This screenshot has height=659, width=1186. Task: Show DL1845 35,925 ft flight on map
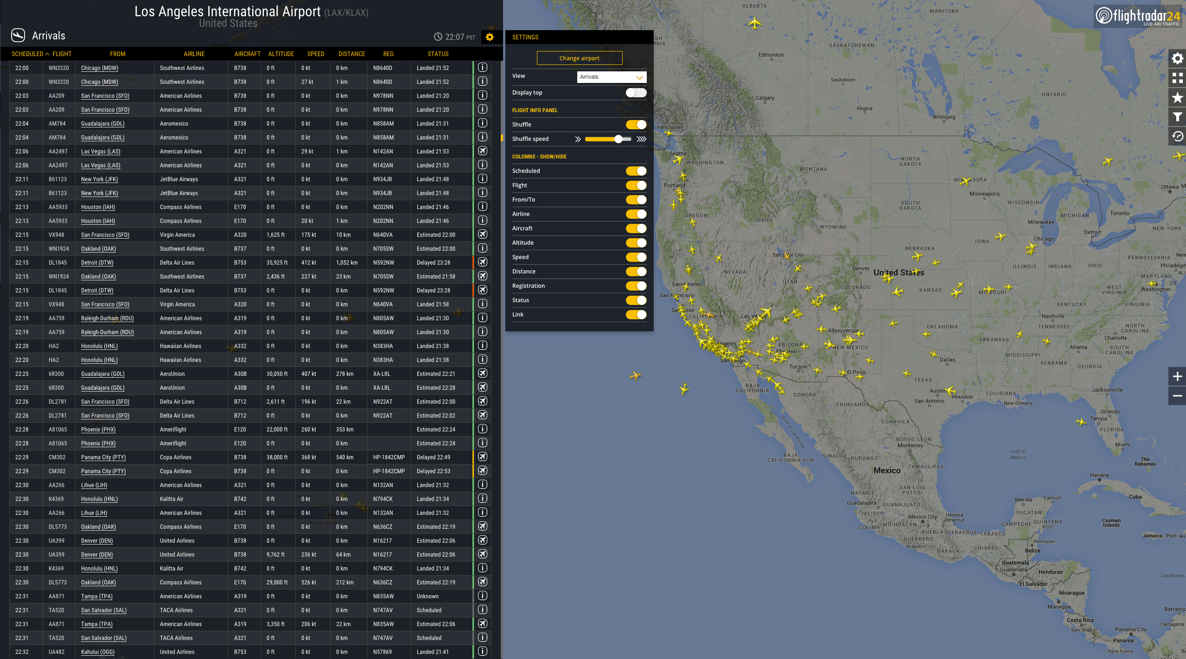click(483, 262)
